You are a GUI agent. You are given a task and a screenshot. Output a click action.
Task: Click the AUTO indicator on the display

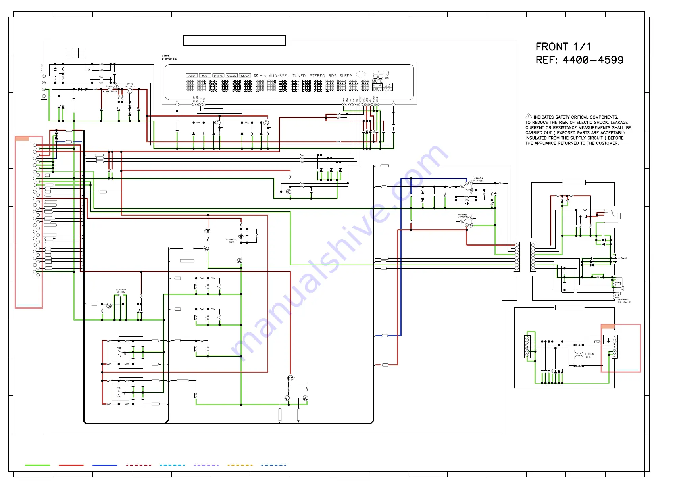[x=192, y=75]
